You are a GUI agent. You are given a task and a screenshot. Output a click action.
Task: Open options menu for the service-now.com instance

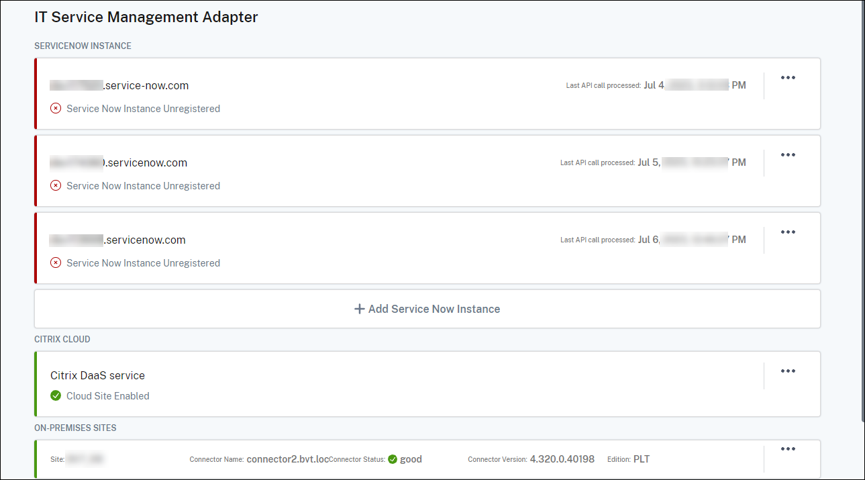[x=788, y=78]
